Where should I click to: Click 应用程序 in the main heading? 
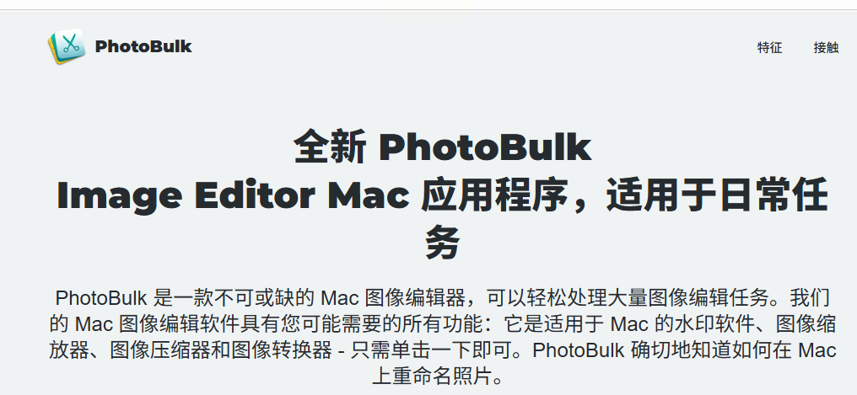[494, 195]
